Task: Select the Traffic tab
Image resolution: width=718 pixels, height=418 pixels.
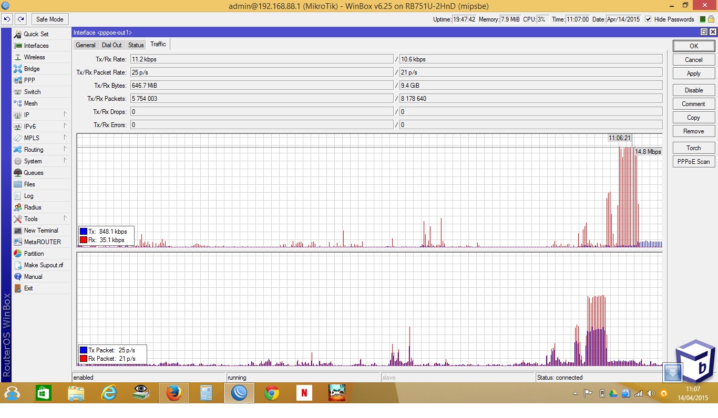Action: pyautogui.click(x=158, y=45)
